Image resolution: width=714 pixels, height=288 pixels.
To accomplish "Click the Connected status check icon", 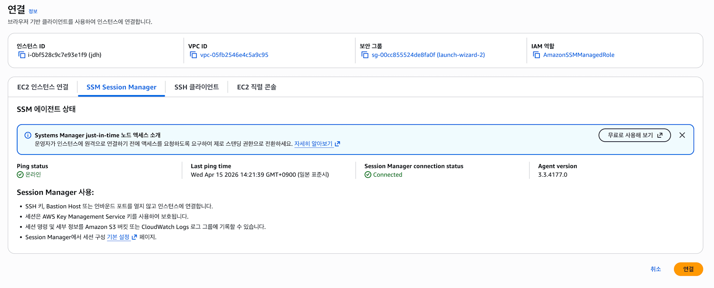I will (368, 175).
